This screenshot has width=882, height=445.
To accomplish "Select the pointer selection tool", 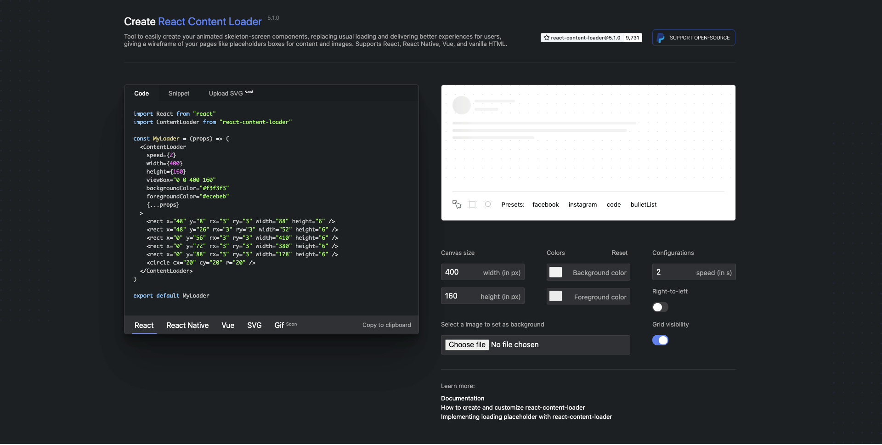I will pyautogui.click(x=457, y=204).
